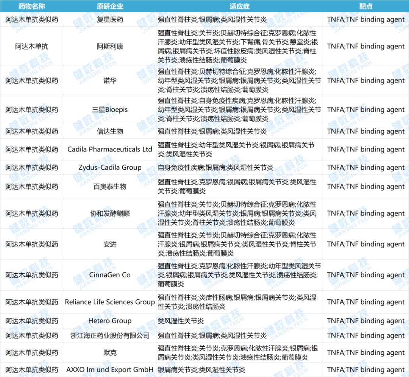Image resolution: width=409 pixels, height=377 pixels.
Task: Select the 复星医药 company cell
Action: pyautogui.click(x=110, y=20)
